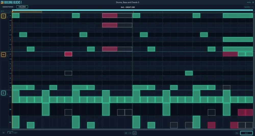Viewport: 255px width, 136px height.
Task: Click the Drums, Bass and Chords 3 title
Action: coord(127,2)
